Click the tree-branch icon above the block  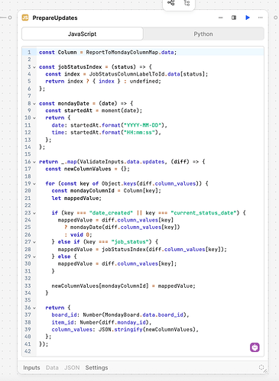tap(187, 3)
